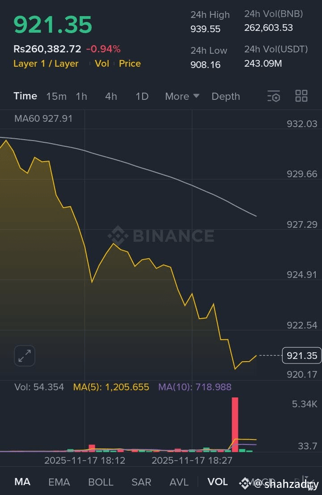Enable the BOLL indicator
322x495 pixels.
tap(101, 482)
